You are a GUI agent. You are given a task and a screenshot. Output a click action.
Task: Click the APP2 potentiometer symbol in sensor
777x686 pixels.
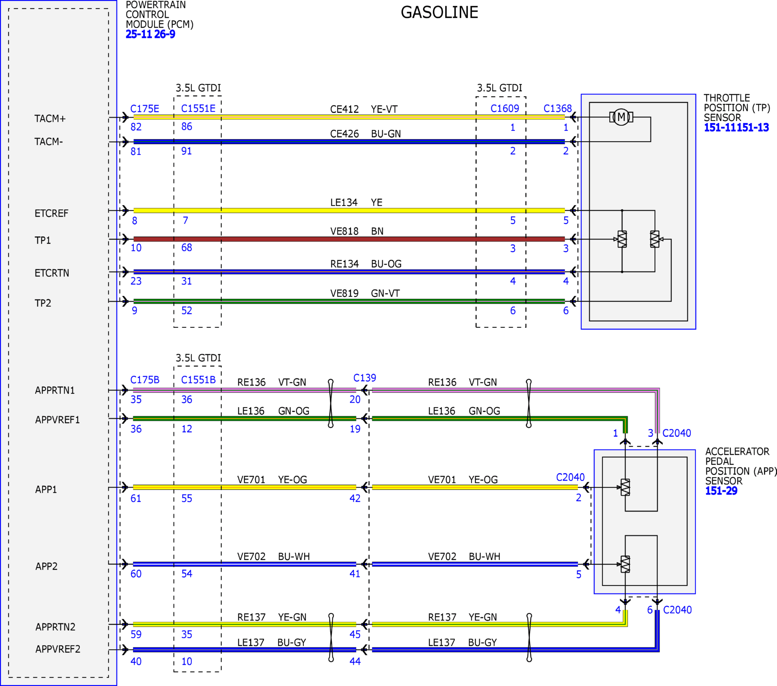[625, 564]
